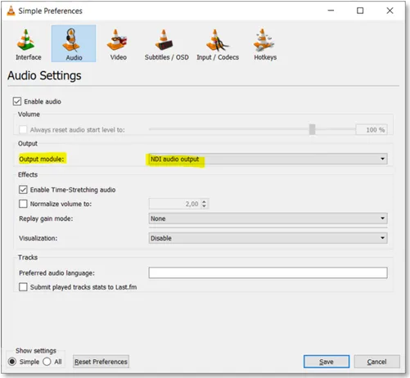
Task: Open the Replay gain mode dropdown
Action: tap(268, 218)
